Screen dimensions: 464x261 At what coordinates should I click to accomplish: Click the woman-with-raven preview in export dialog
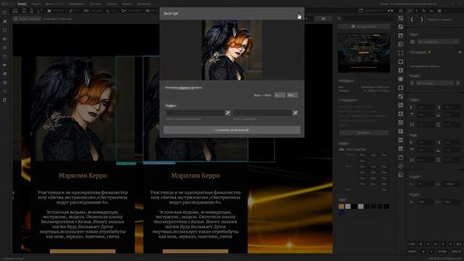click(232, 50)
